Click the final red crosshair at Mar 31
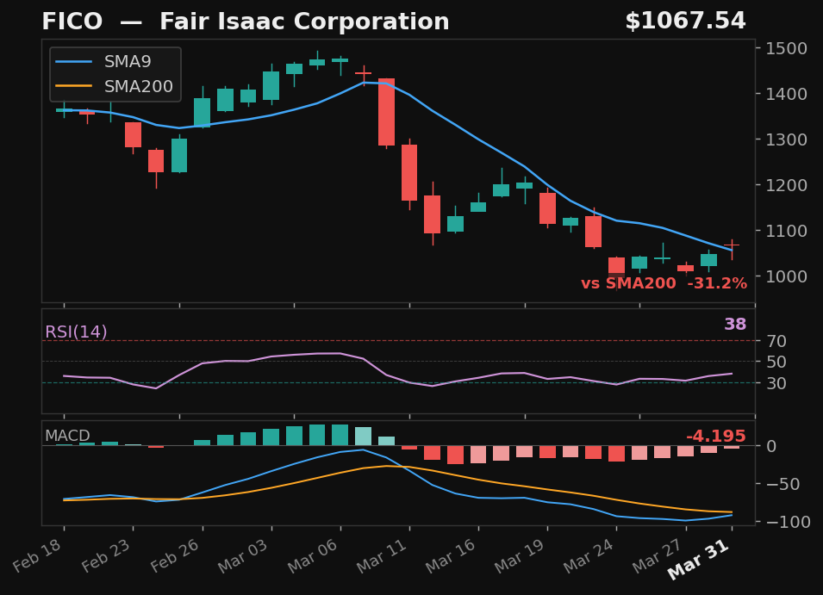The image size is (823, 595). (733, 246)
